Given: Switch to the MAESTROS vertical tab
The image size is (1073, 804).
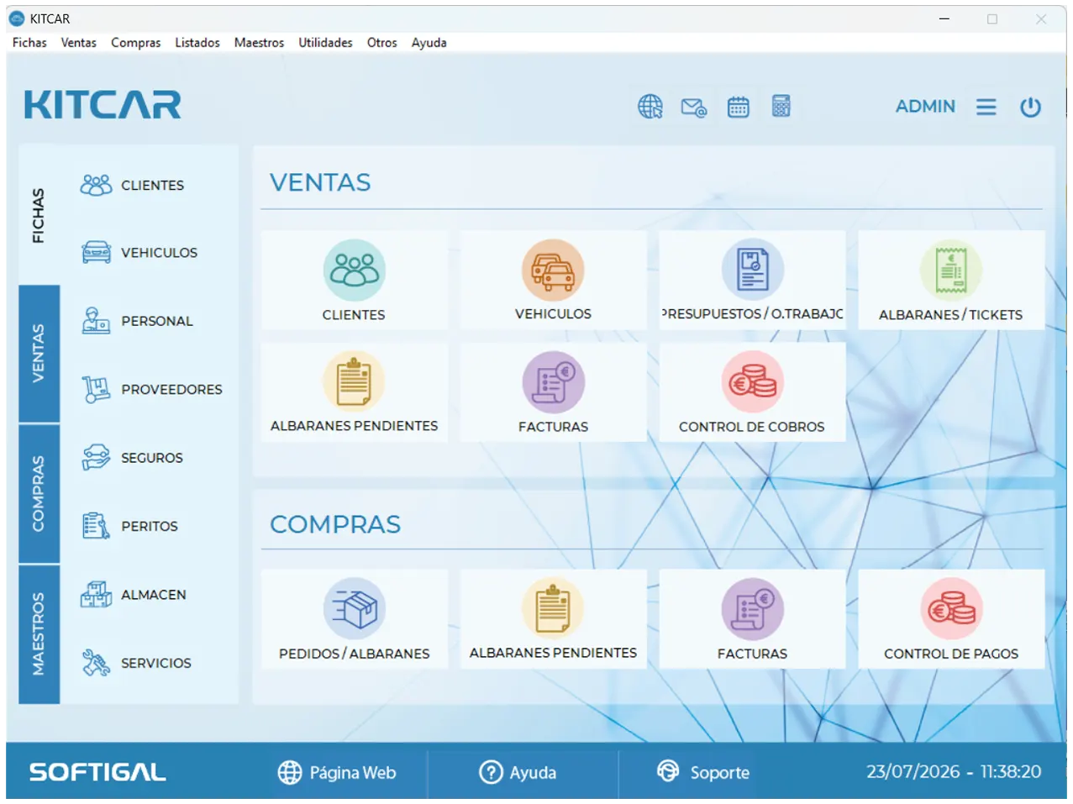Looking at the screenshot, I should pyautogui.click(x=39, y=633).
